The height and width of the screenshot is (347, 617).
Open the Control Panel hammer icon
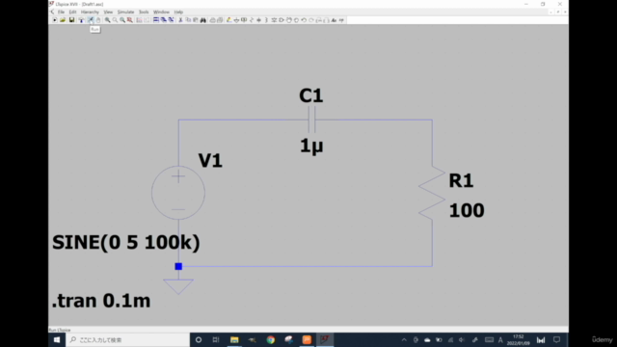click(81, 20)
